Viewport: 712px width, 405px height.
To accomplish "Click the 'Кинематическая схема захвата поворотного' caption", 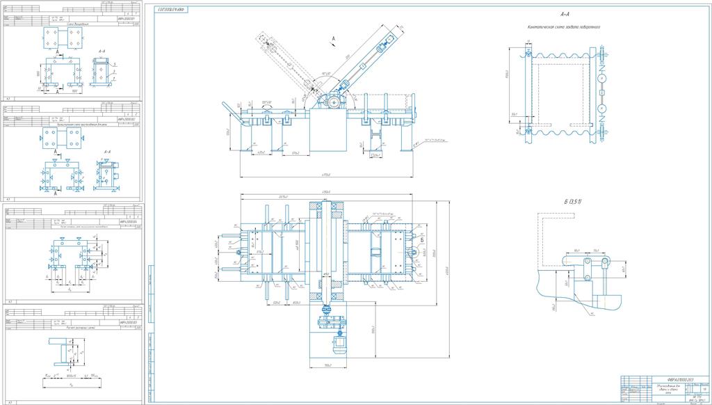I will [x=564, y=27].
